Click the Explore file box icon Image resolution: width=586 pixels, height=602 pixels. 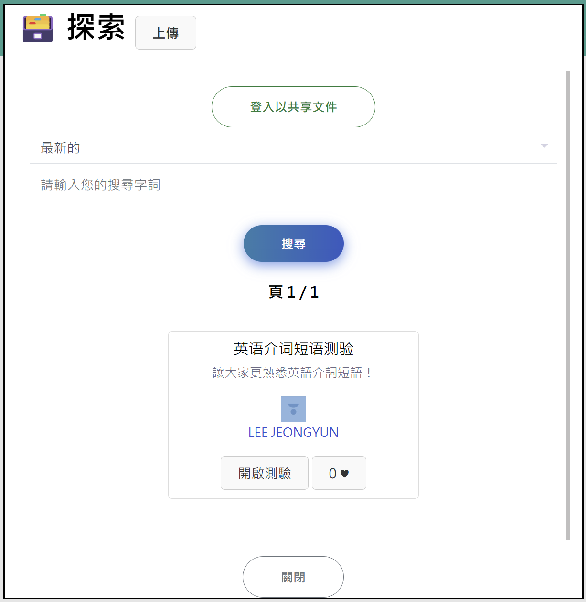38,28
